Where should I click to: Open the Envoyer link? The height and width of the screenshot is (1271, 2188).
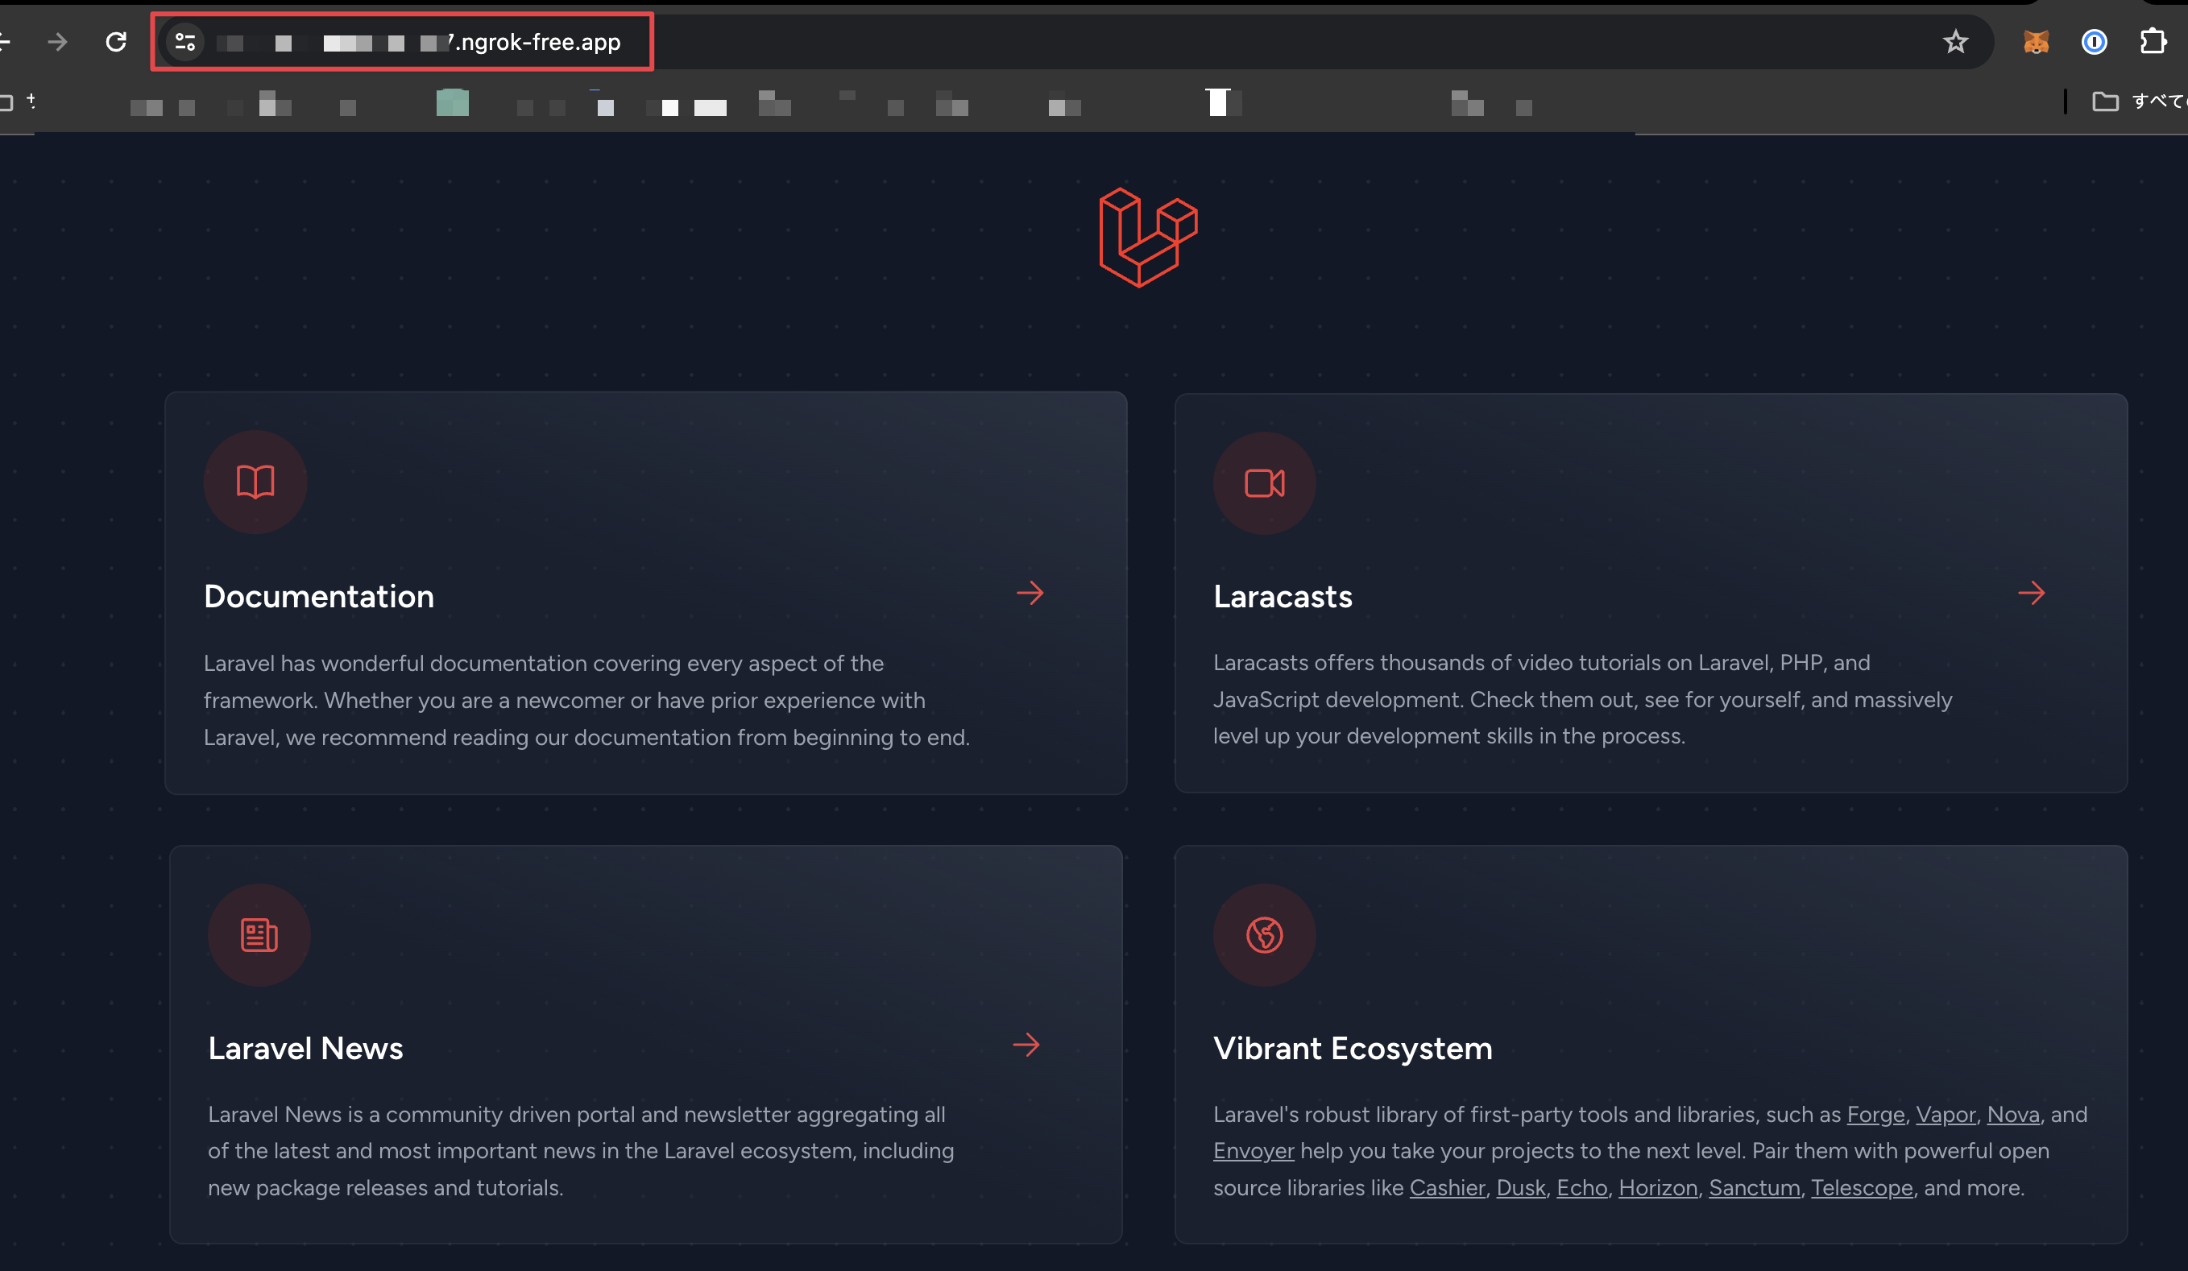[1253, 1150]
